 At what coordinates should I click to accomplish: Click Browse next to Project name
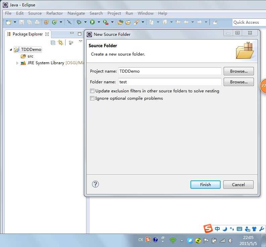click(x=238, y=71)
